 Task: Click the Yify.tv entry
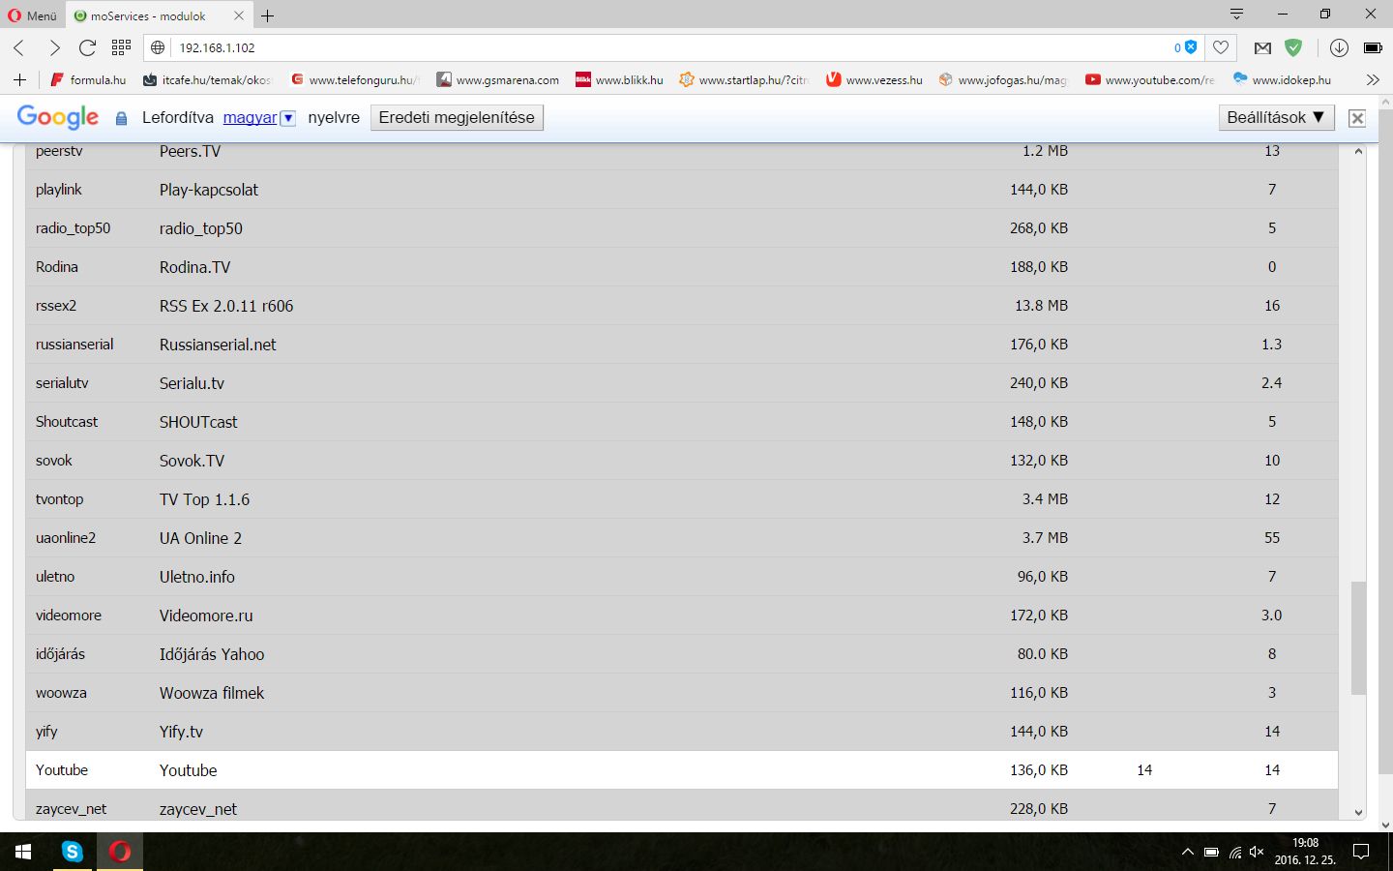click(x=181, y=732)
